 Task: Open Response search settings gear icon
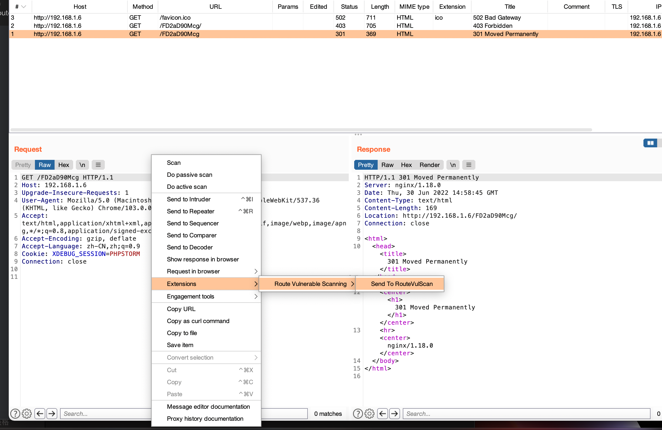[369, 414]
